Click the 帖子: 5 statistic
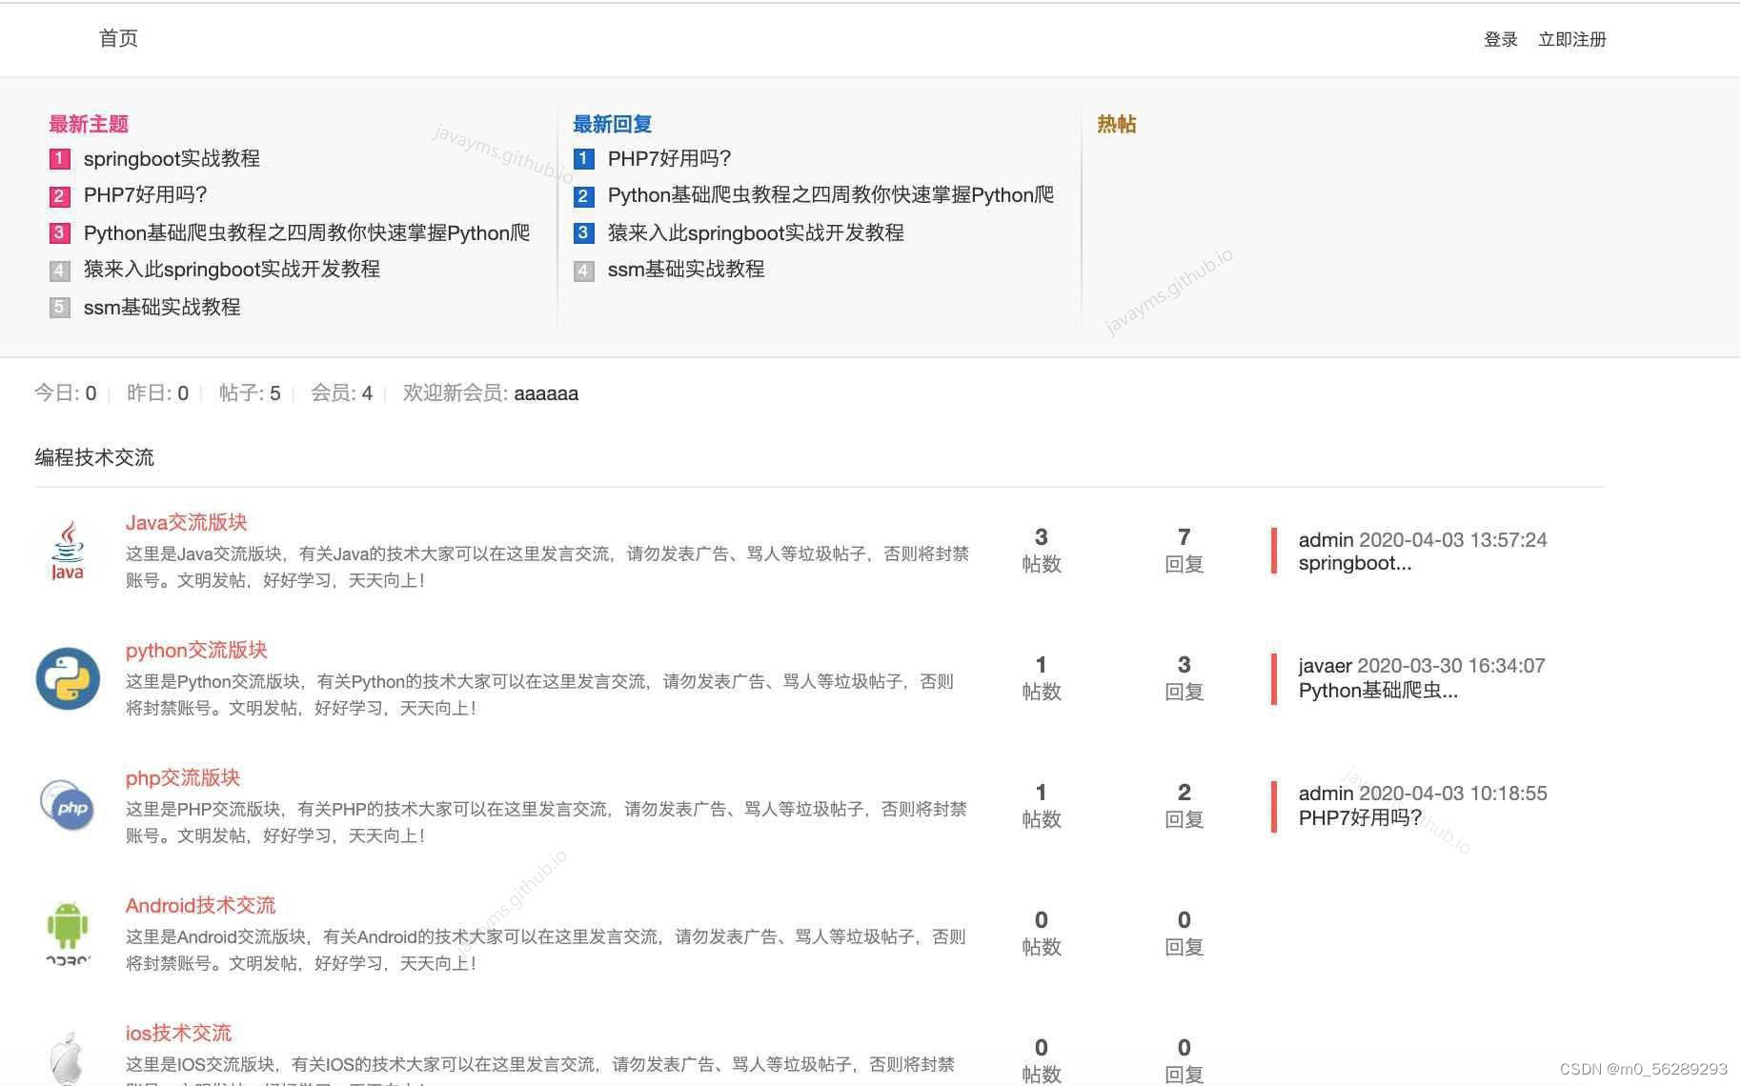Viewport: 1742px width, 1086px height. click(x=250, y=393)
